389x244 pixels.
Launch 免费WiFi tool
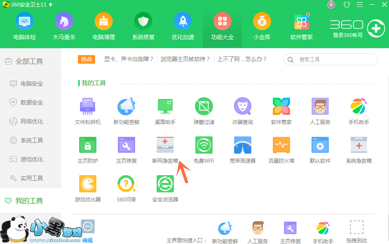click(x=204, y=150)
